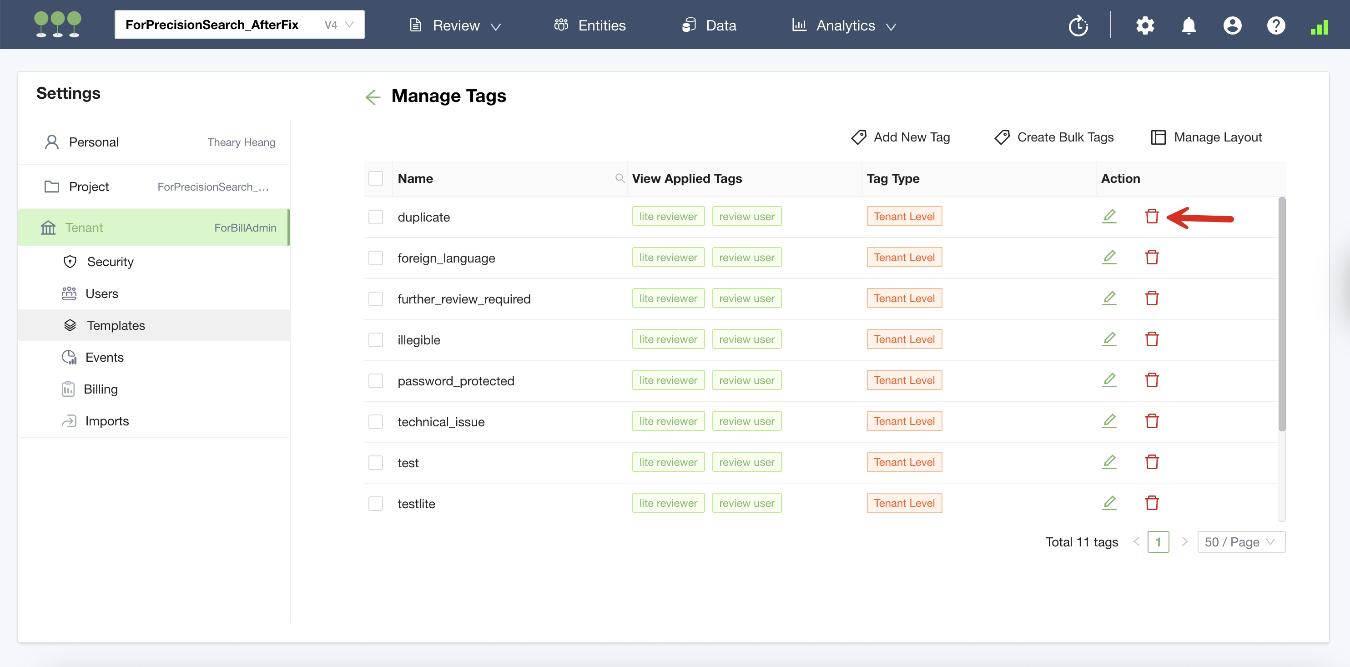The width and height of the screenshot is (1350, 667).
Task: Go to the Billing settings section
Action: click(101, 389)
